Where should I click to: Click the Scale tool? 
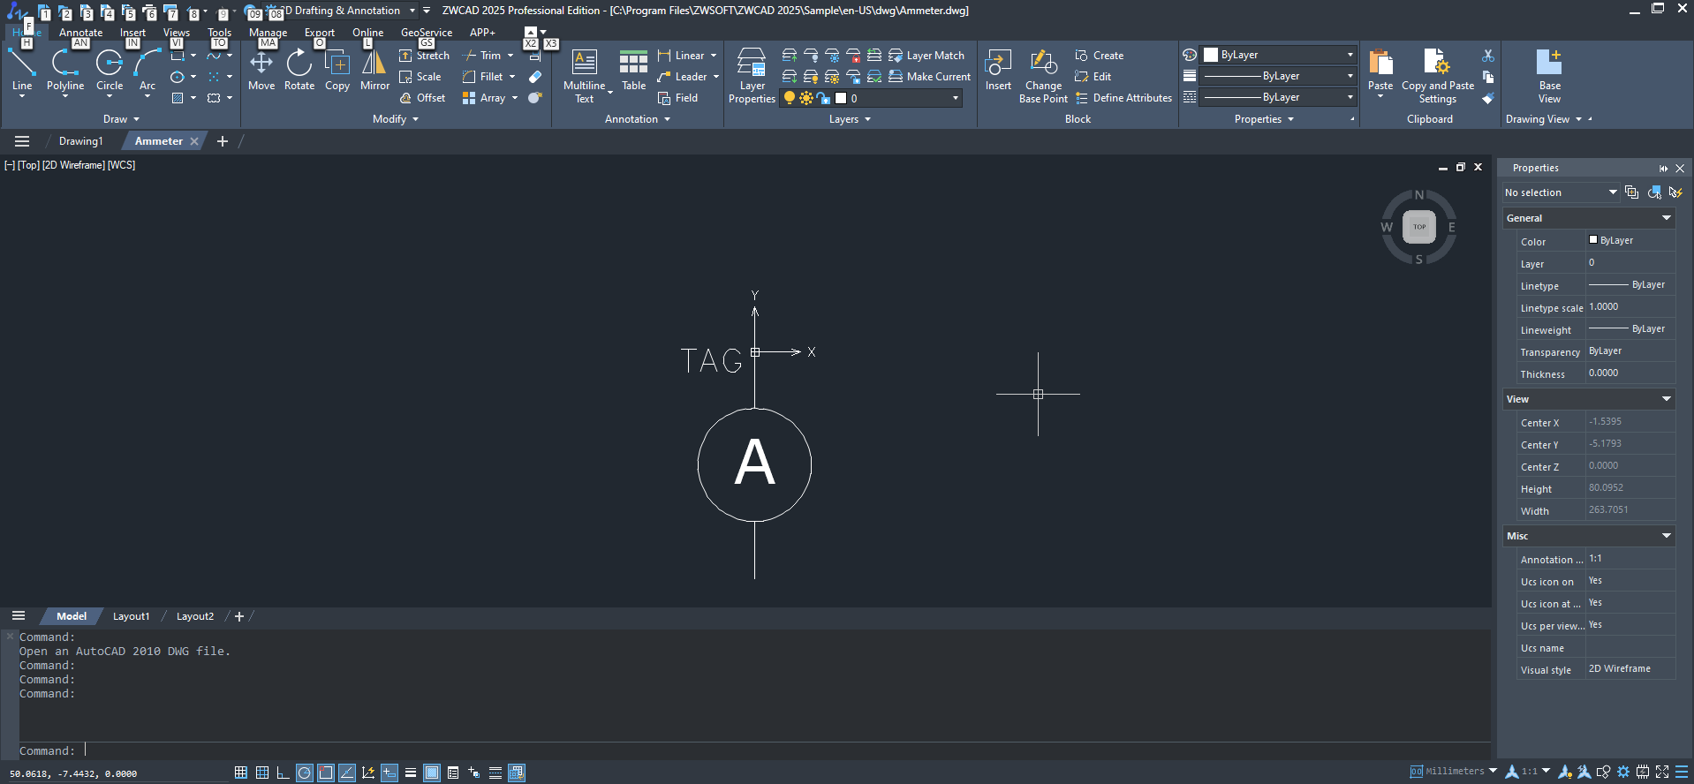(x=420, y=77)
